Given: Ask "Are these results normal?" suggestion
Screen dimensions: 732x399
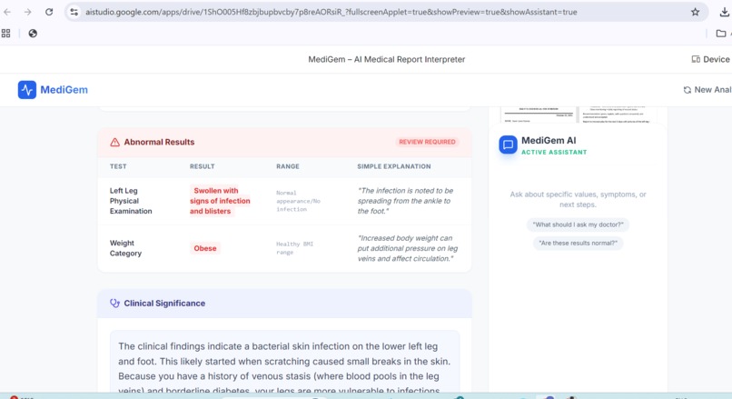Looking at the screenshot, I should [x=578, y=243].
